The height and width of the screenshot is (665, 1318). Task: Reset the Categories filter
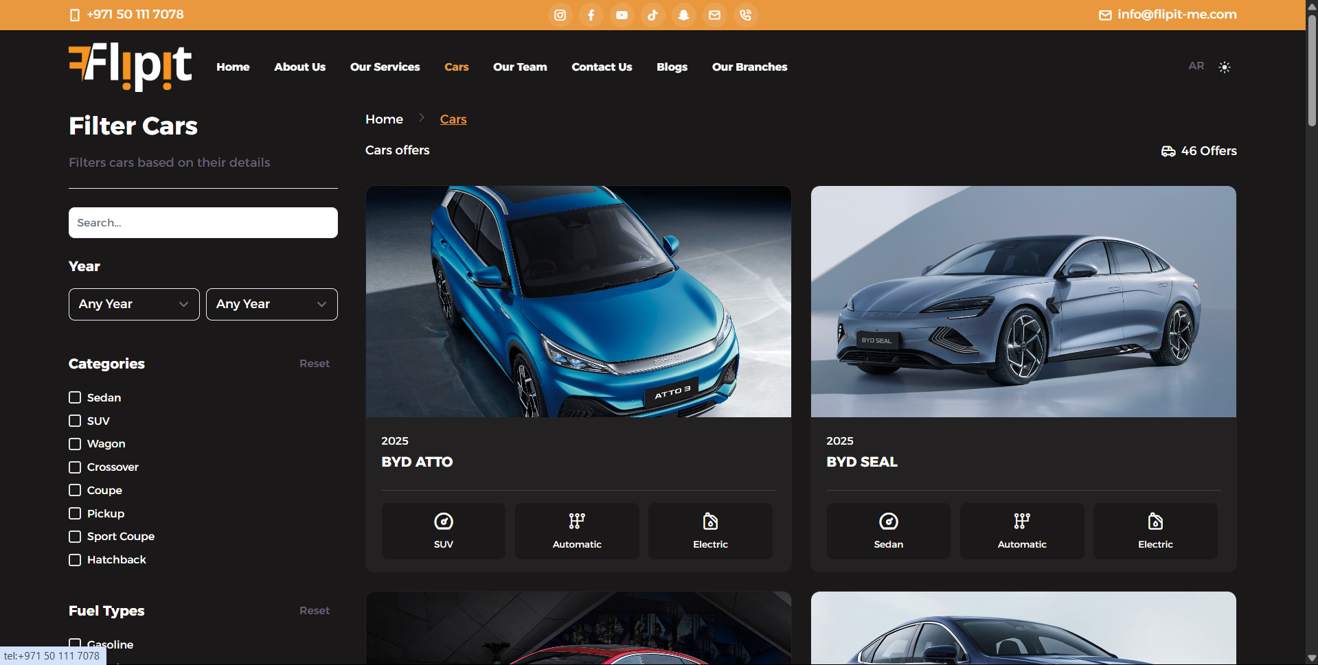coord(315,364)
